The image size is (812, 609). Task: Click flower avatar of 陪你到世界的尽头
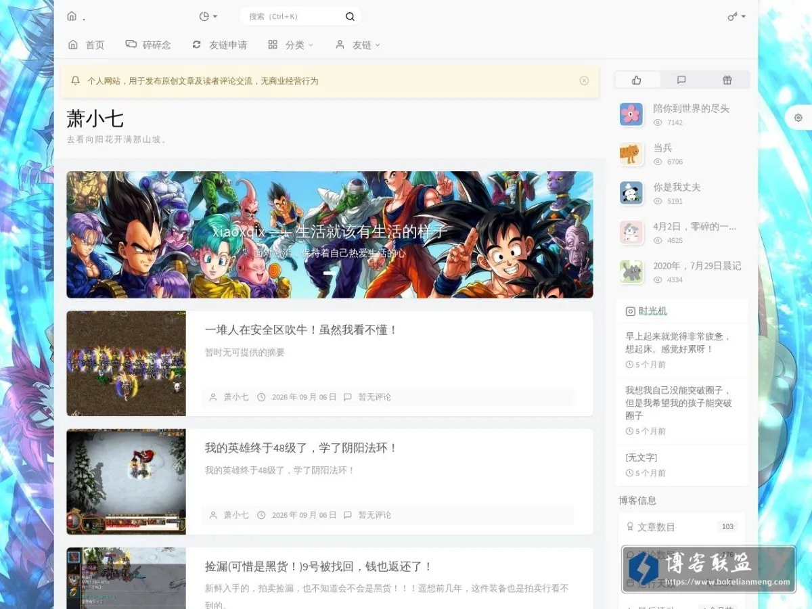click(631, 114)
